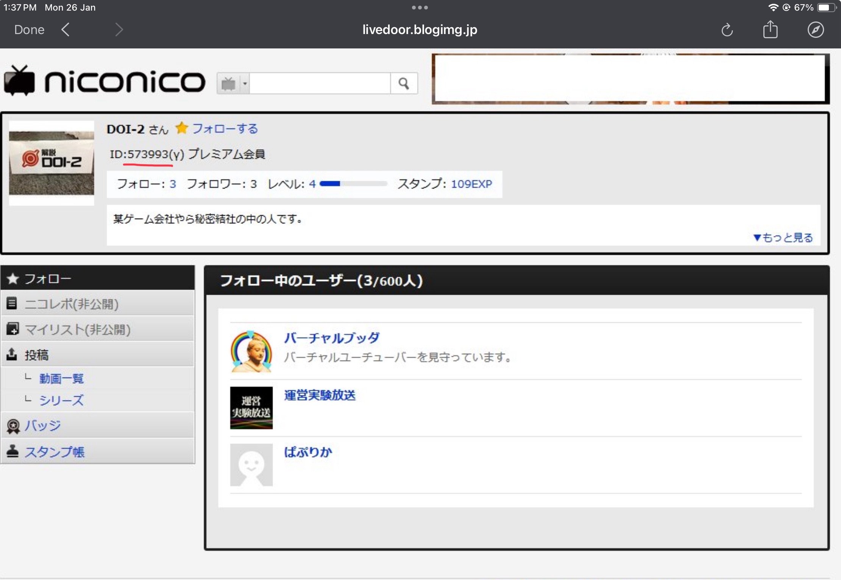Open in Safari compass icon
This screenshot has width=841, height=580.
815,30
